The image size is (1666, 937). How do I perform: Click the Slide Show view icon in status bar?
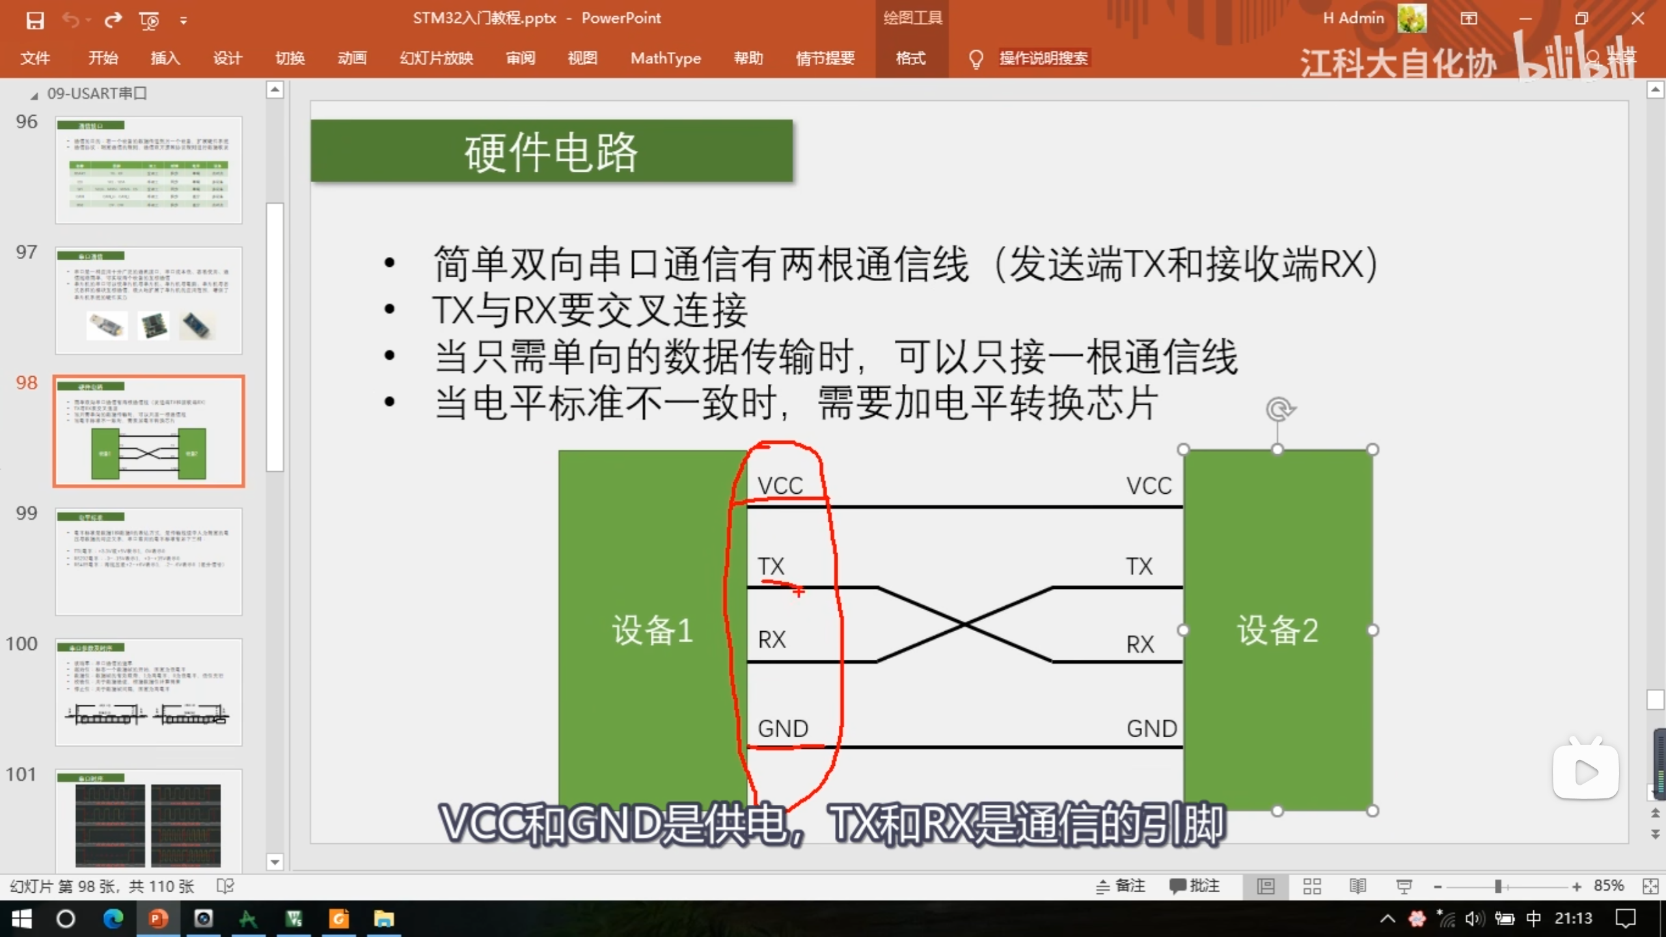[x=1404, y=886]
